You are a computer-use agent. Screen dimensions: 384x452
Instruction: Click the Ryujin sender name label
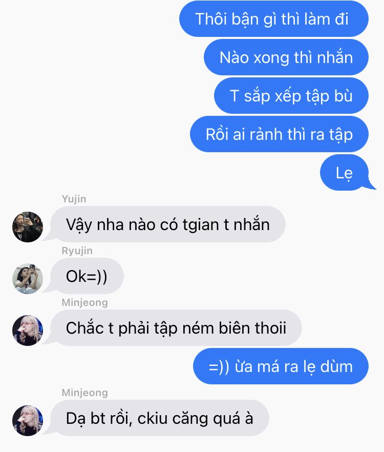(77, 251)
